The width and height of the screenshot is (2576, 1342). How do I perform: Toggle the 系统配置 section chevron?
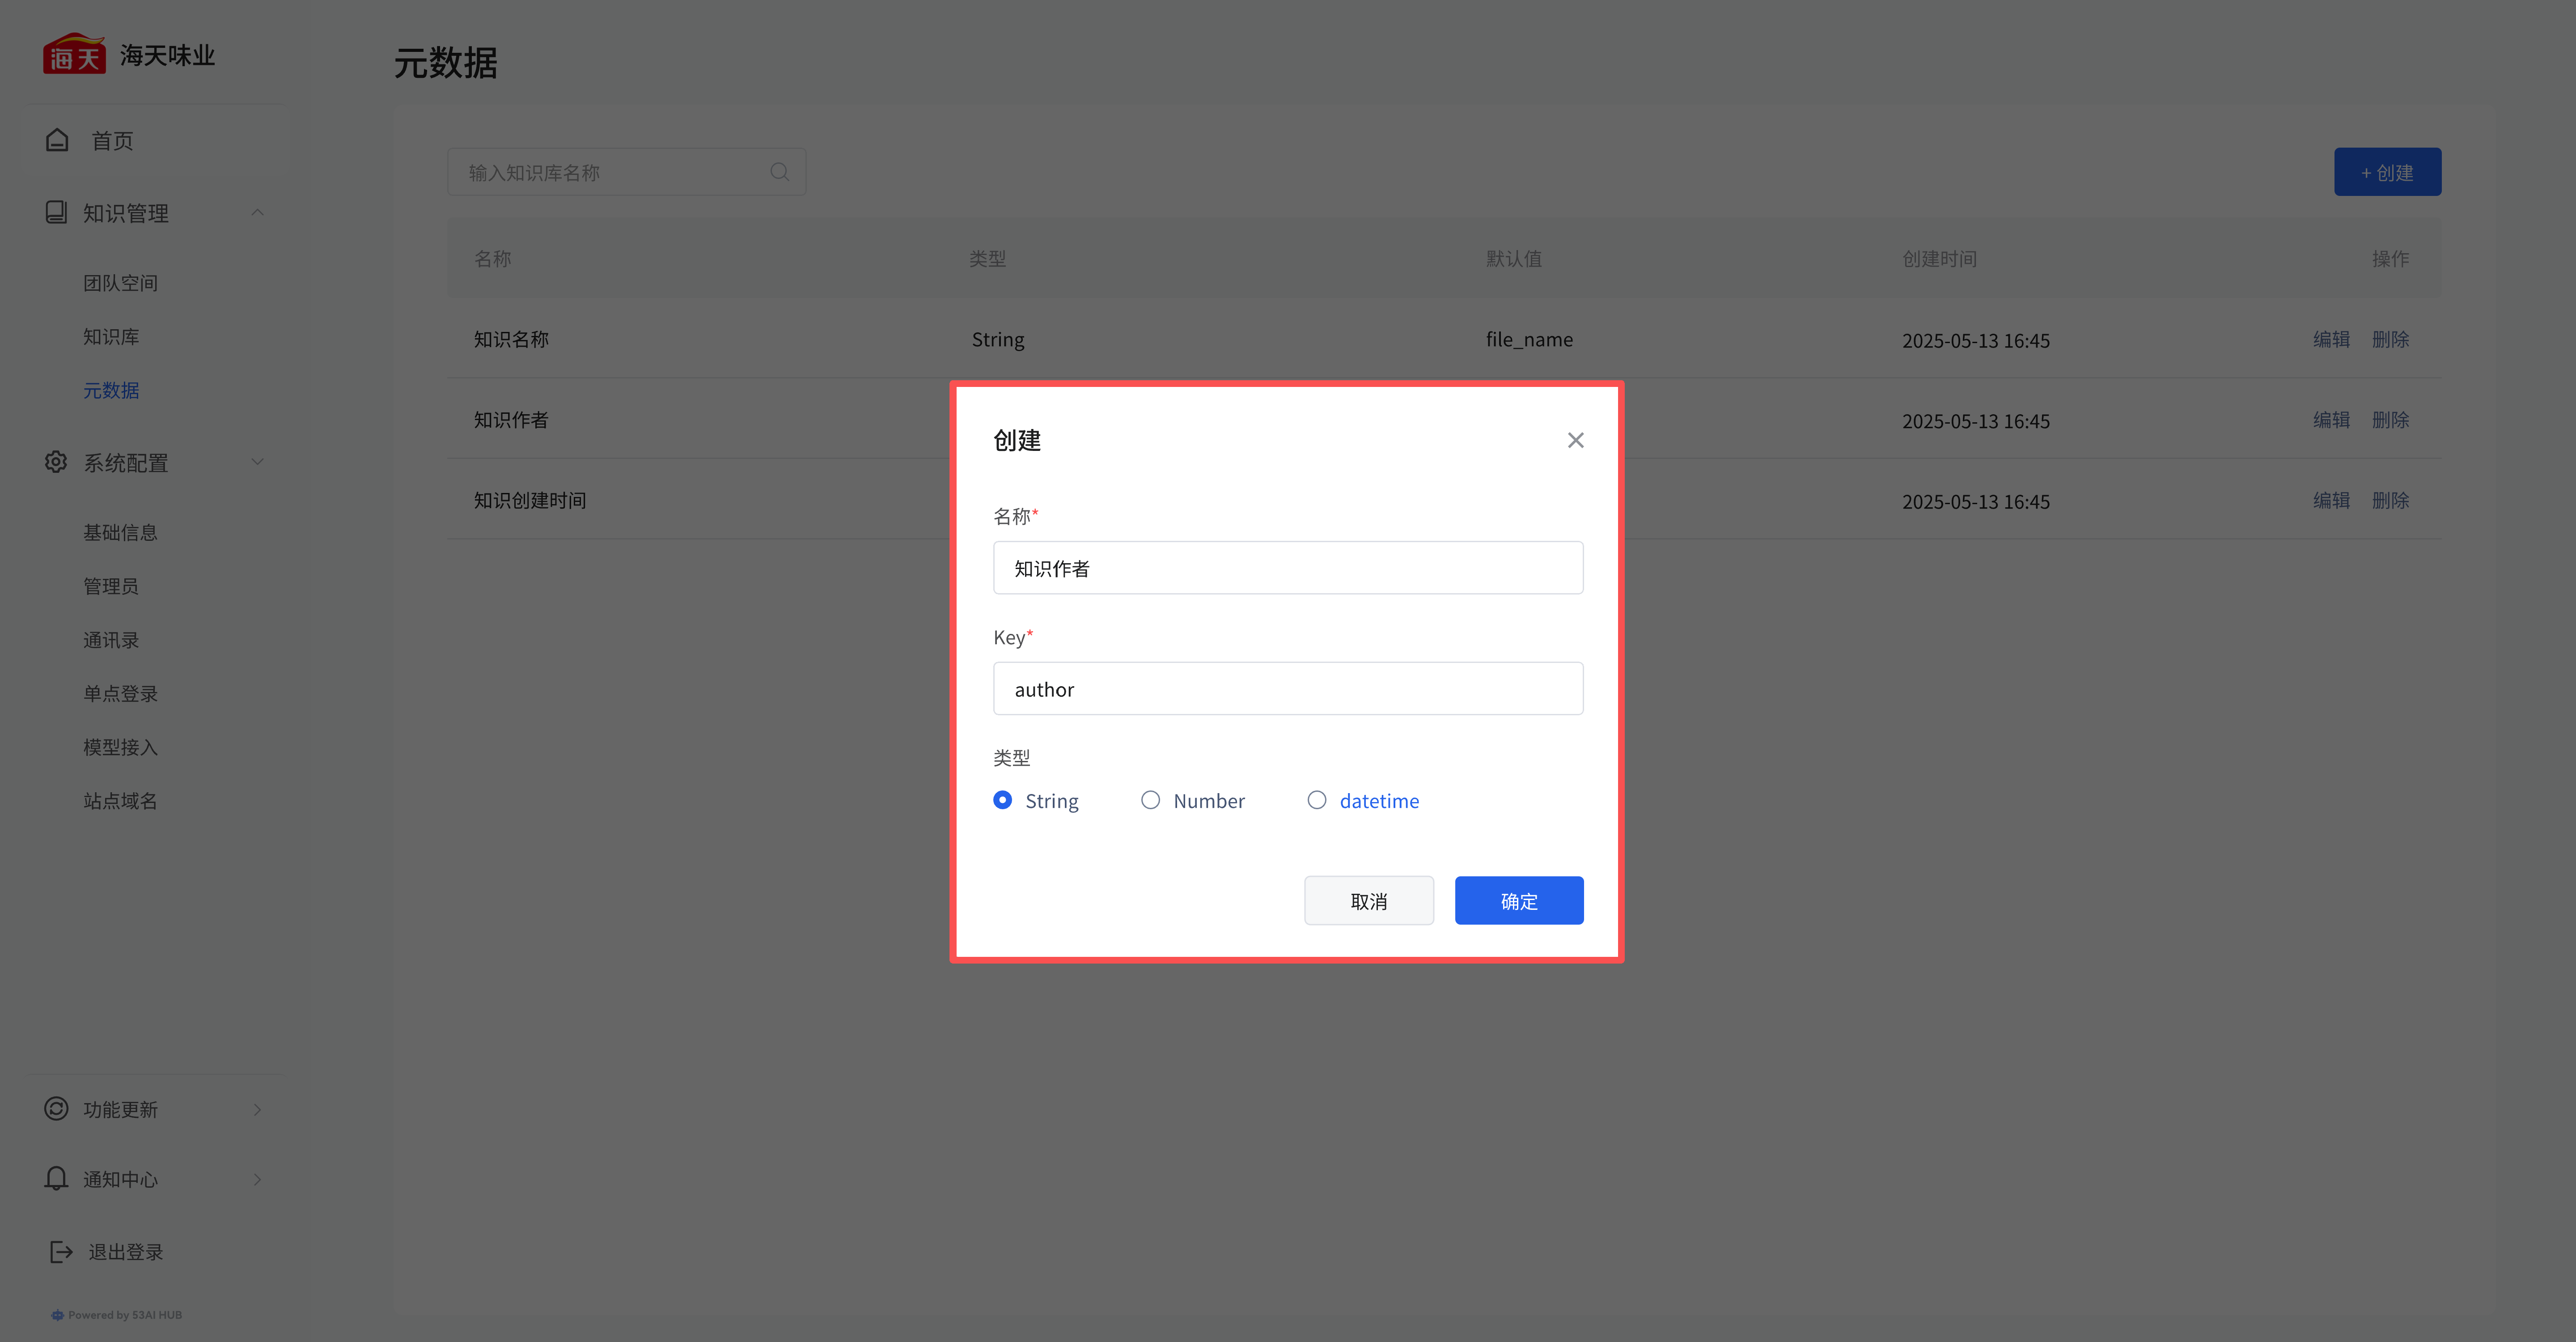257,462
